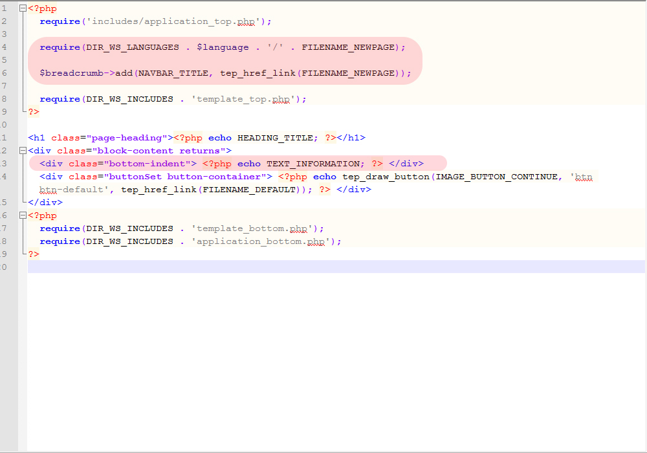
Task: Click the tep_draw_button function call
Action: [x=386, y=177]
